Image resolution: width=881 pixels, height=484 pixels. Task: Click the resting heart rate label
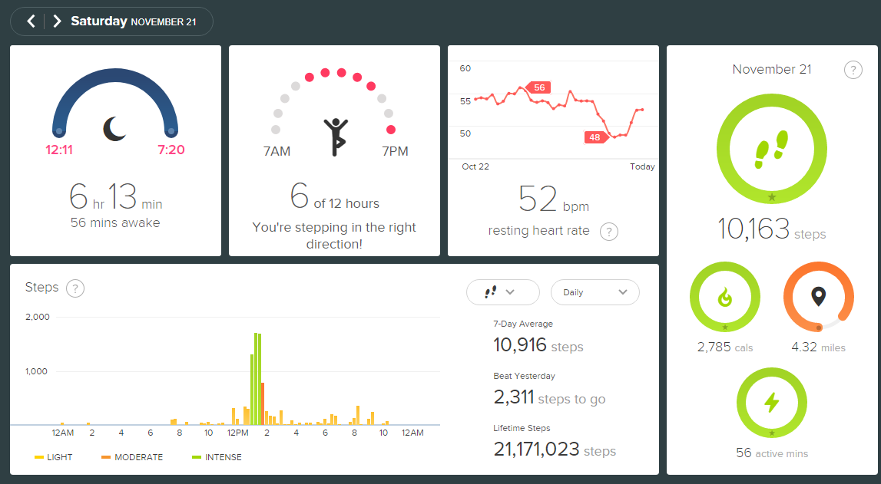pyautogui.click(x=539, y=231)
